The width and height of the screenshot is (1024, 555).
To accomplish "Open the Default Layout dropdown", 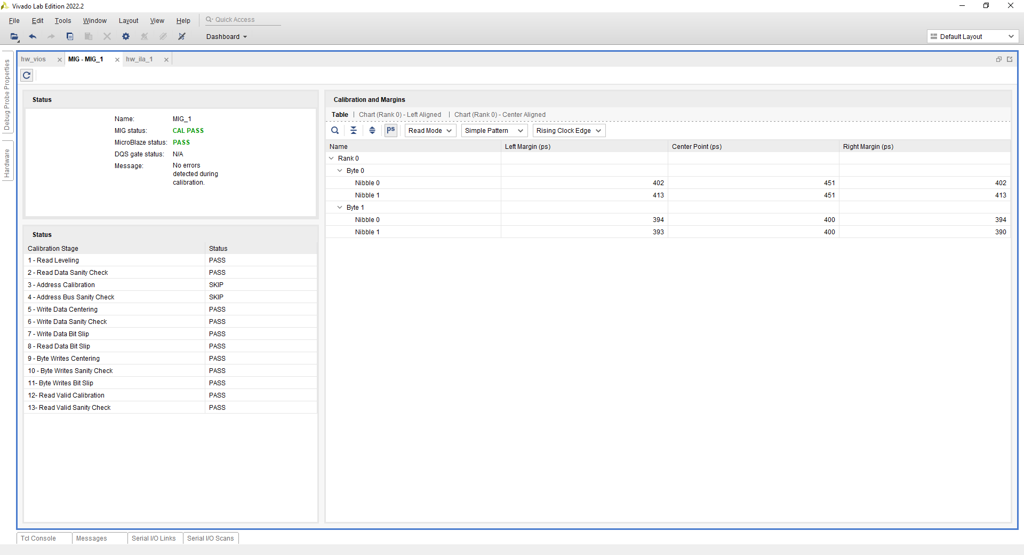I will pyautogui.click(x=973, y=37).
